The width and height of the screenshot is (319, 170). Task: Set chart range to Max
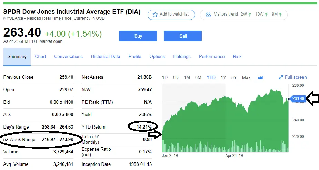tap(246, 77)
